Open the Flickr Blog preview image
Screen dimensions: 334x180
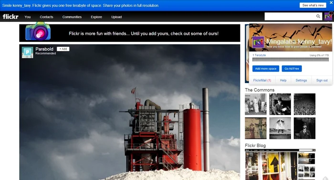click(x=280, y=165)
